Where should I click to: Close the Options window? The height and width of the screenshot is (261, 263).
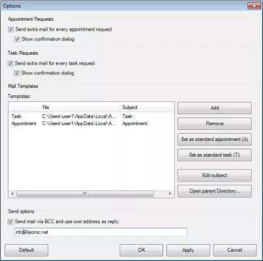254,6
